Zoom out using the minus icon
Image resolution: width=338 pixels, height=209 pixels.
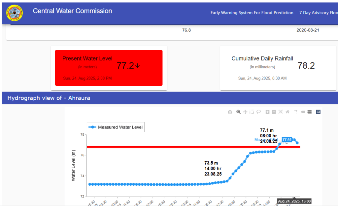274,112
